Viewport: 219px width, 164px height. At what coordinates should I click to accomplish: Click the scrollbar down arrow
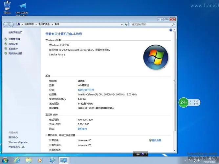174,151
